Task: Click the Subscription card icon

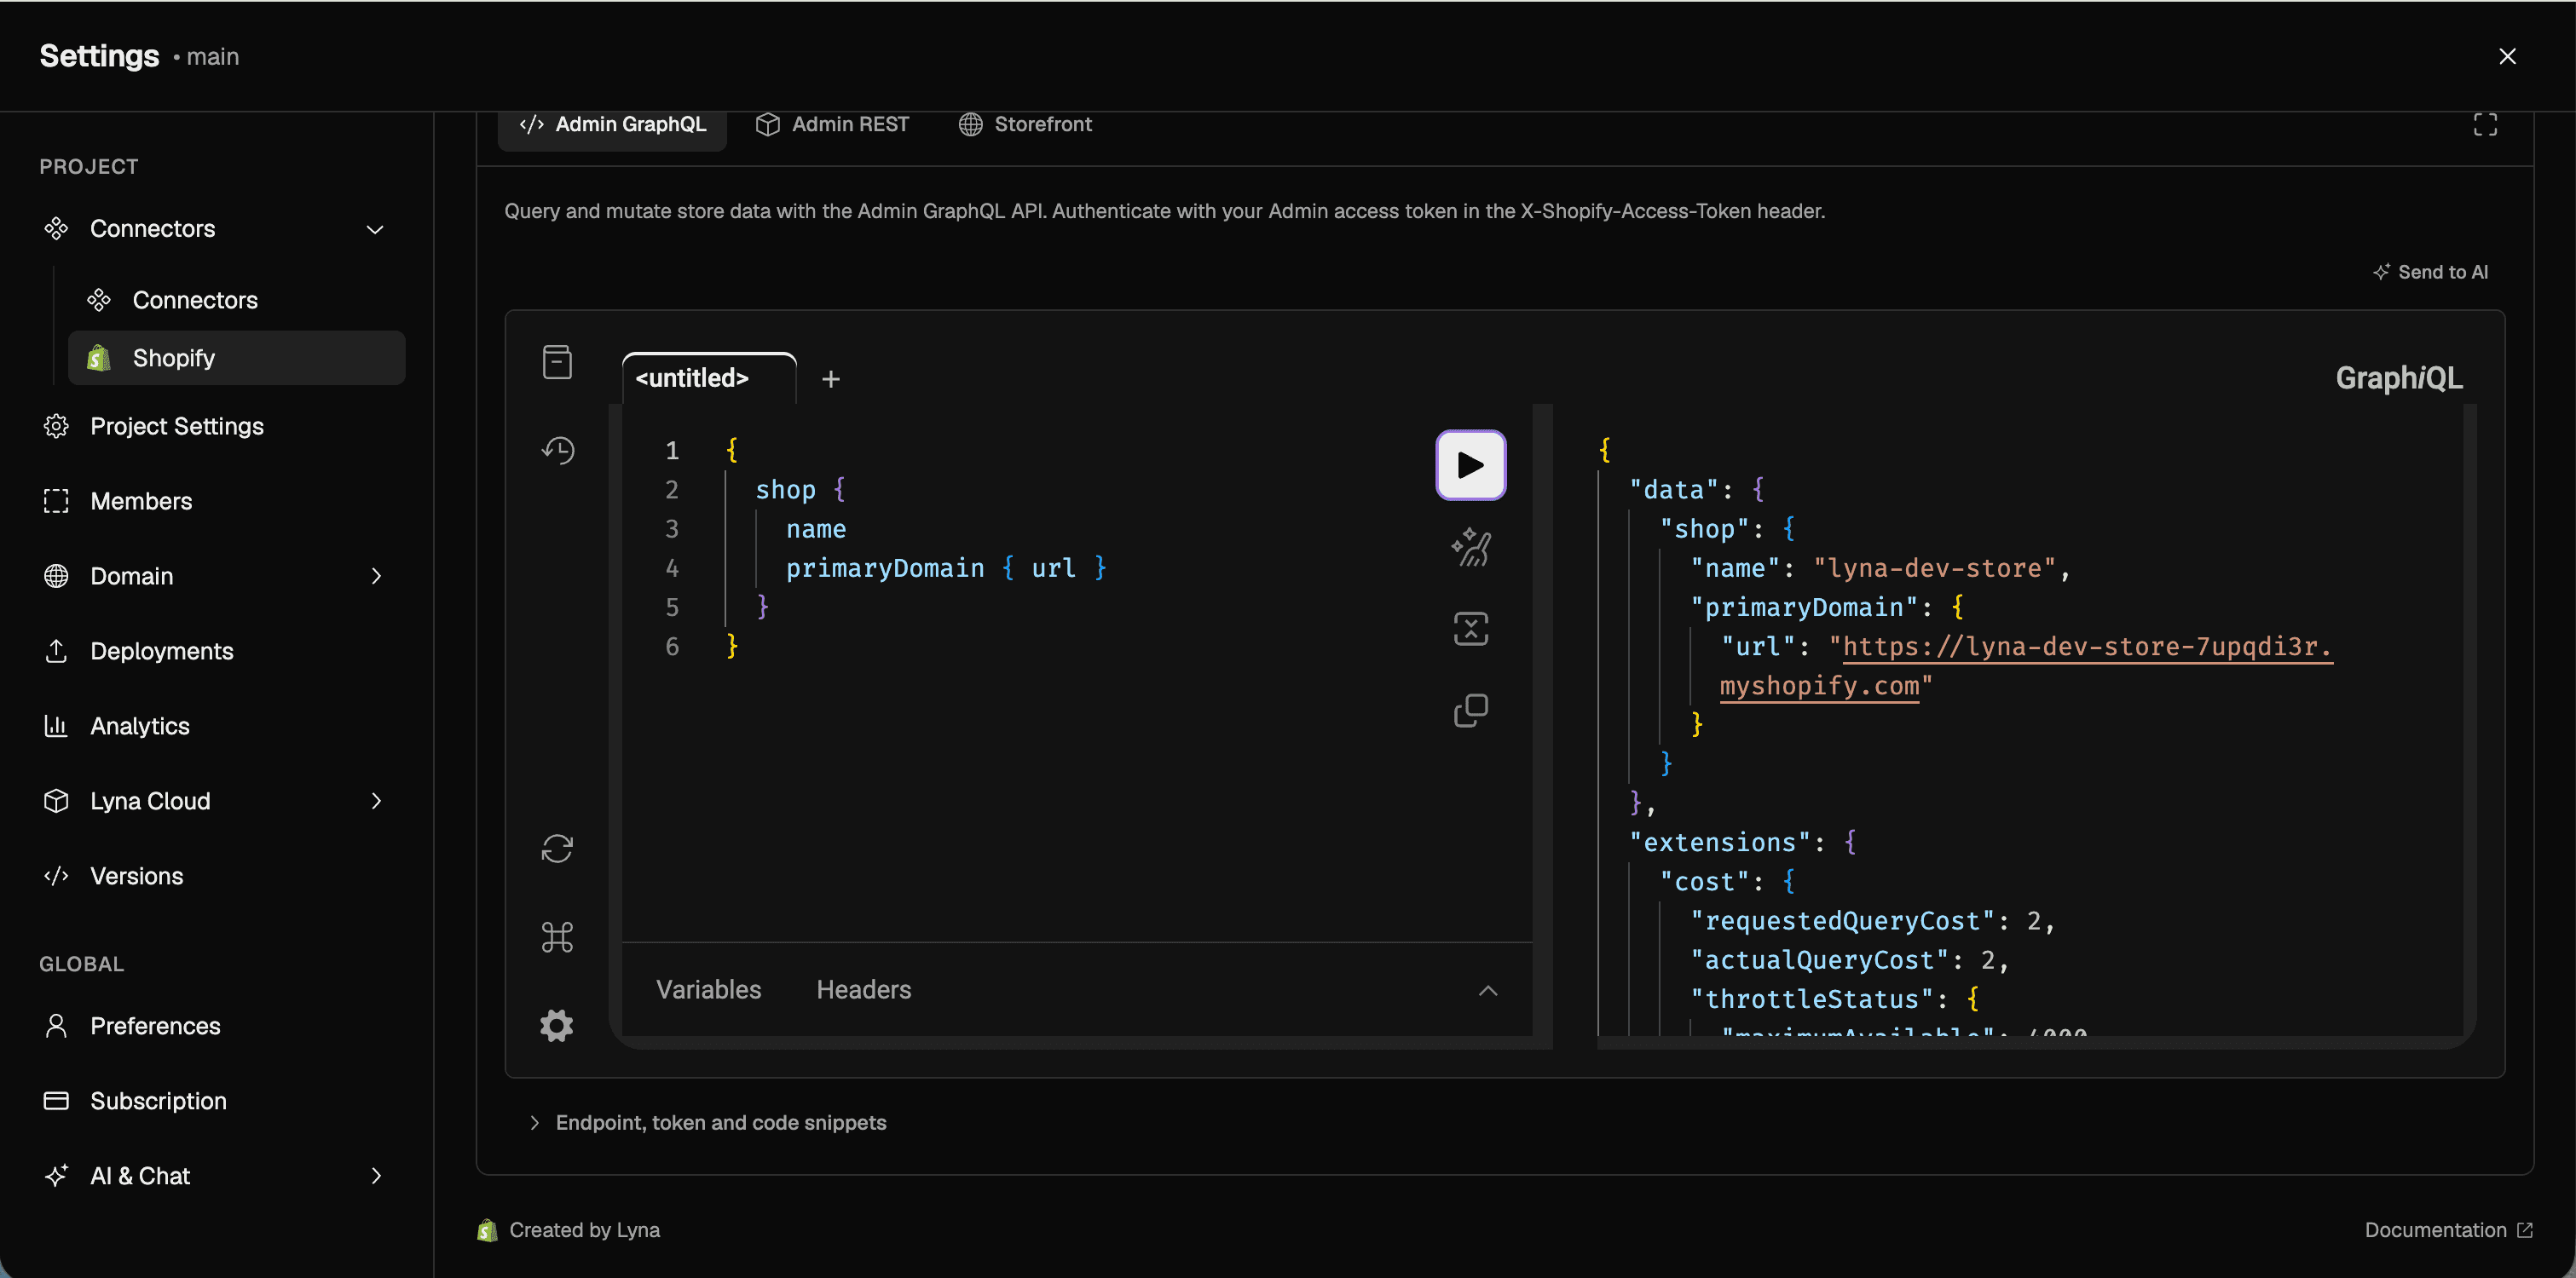Action: click(56, 1100)
